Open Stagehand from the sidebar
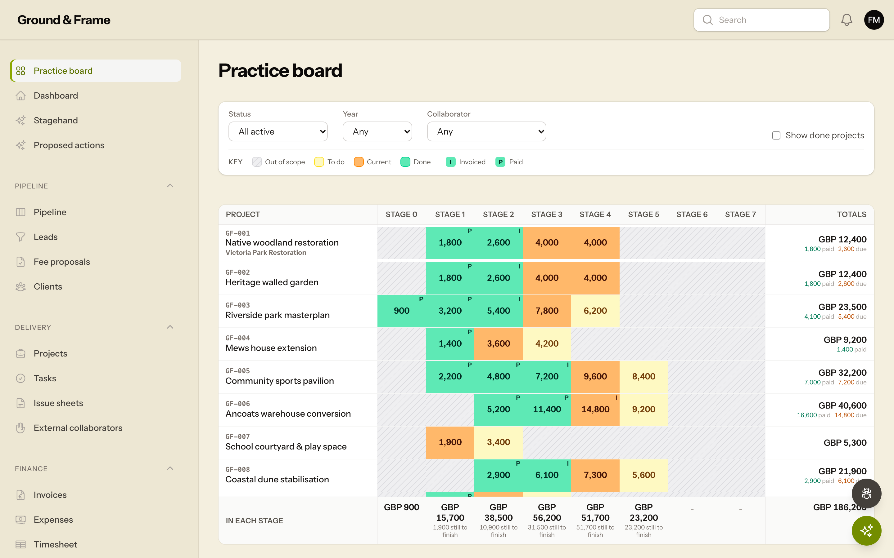 coord(96,120)
